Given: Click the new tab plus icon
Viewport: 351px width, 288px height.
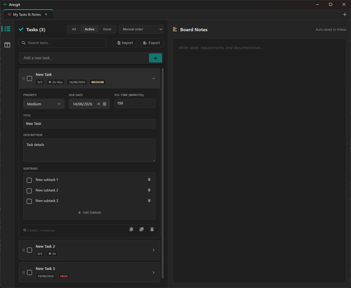Looking at the screenshot, I should [x=345, y=14].
